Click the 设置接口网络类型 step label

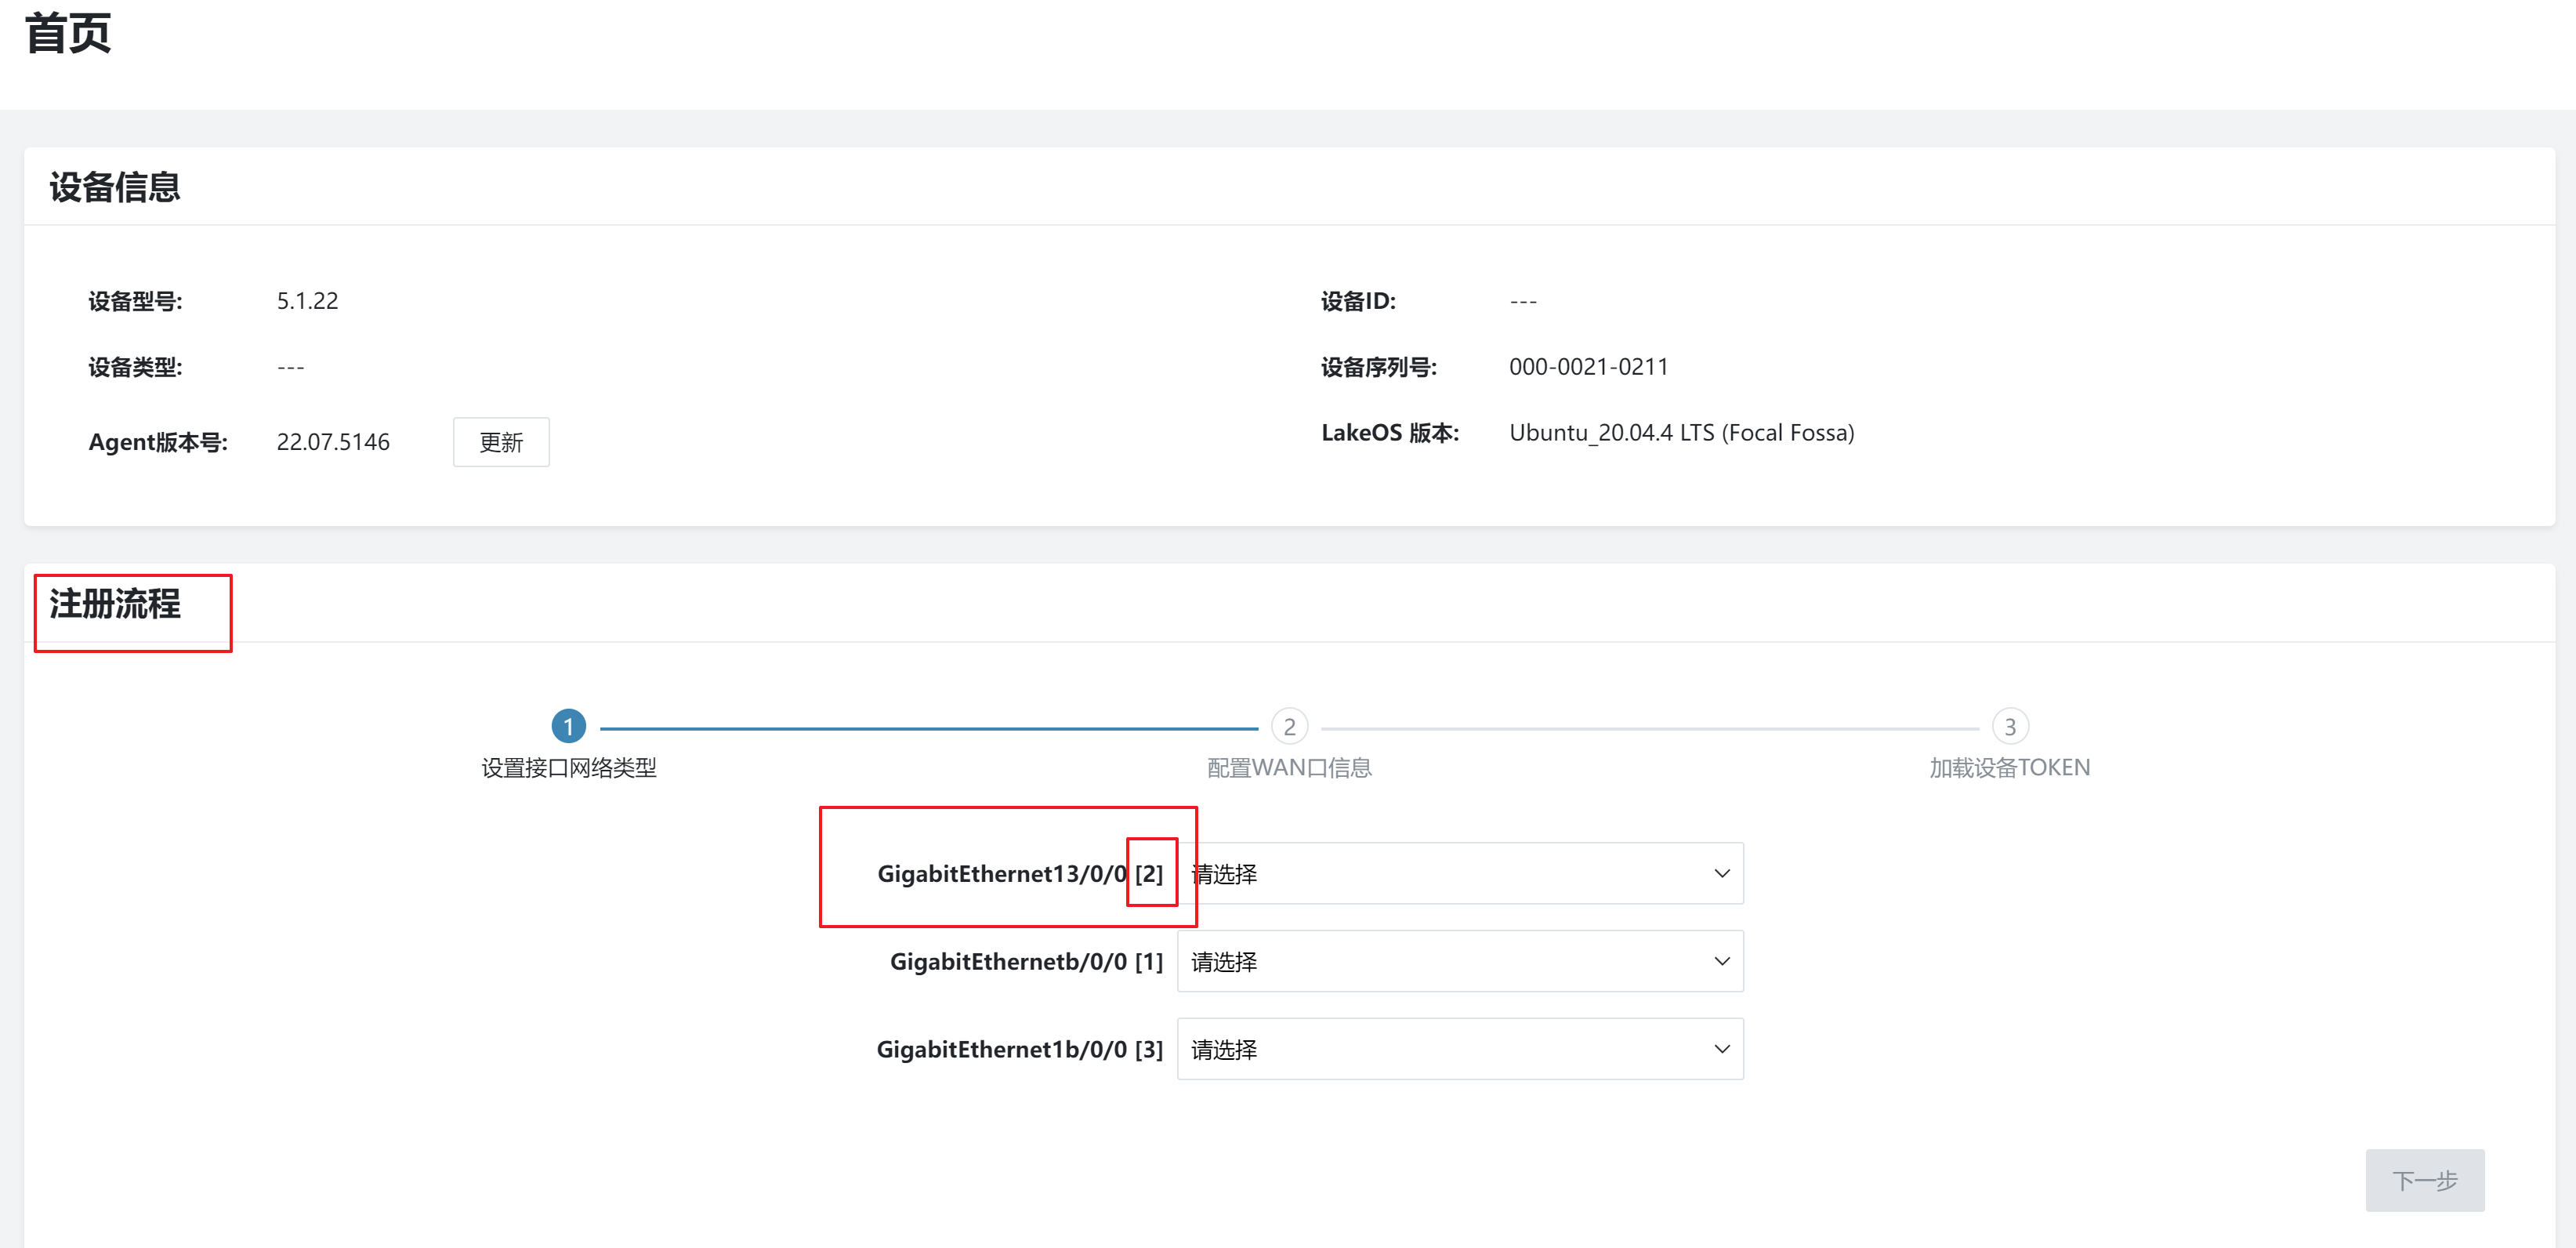point(569,768)
